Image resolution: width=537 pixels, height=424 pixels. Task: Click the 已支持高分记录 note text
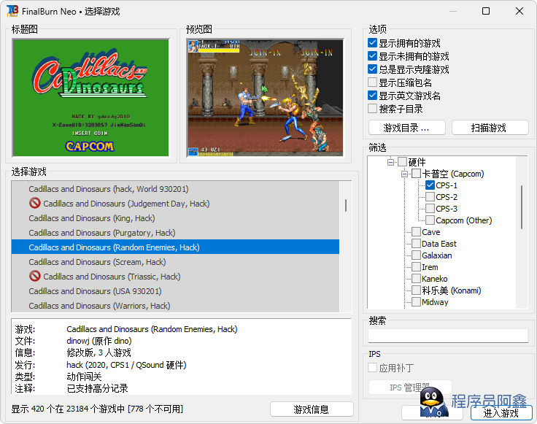click(x=97, y=388)
